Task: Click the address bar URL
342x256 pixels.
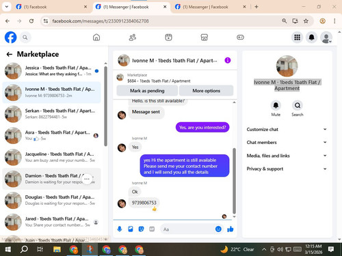Action: click(101, 21)
